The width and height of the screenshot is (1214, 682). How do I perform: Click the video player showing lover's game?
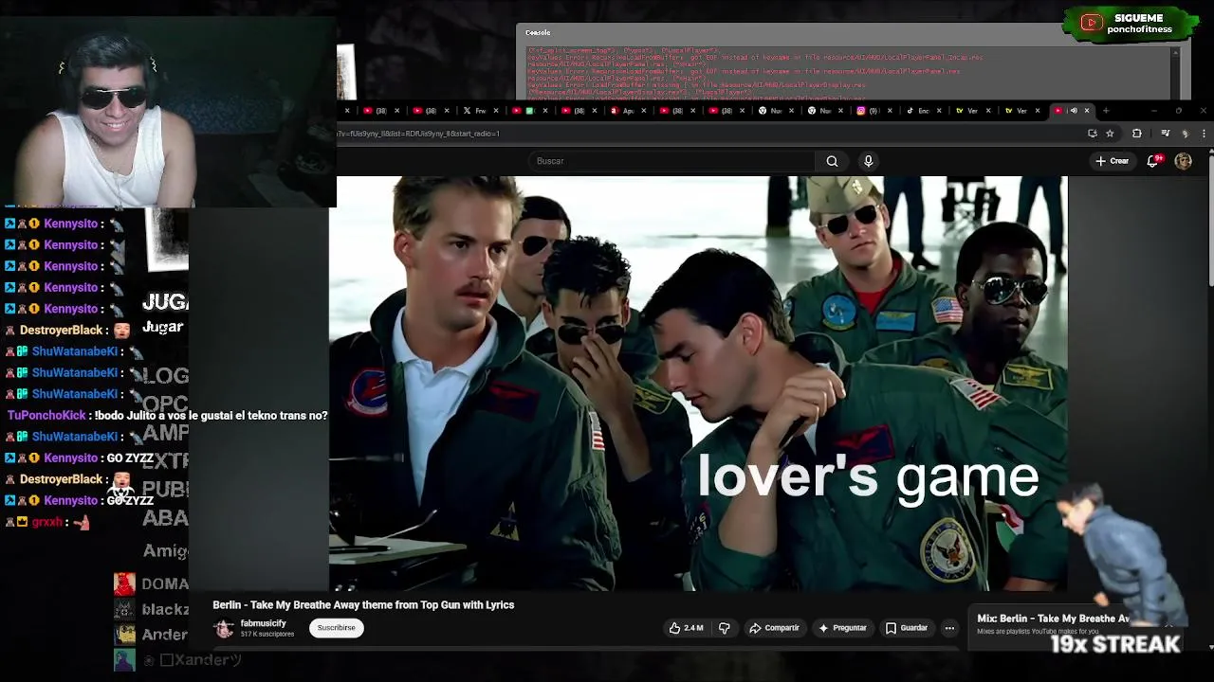pos(698,384)
